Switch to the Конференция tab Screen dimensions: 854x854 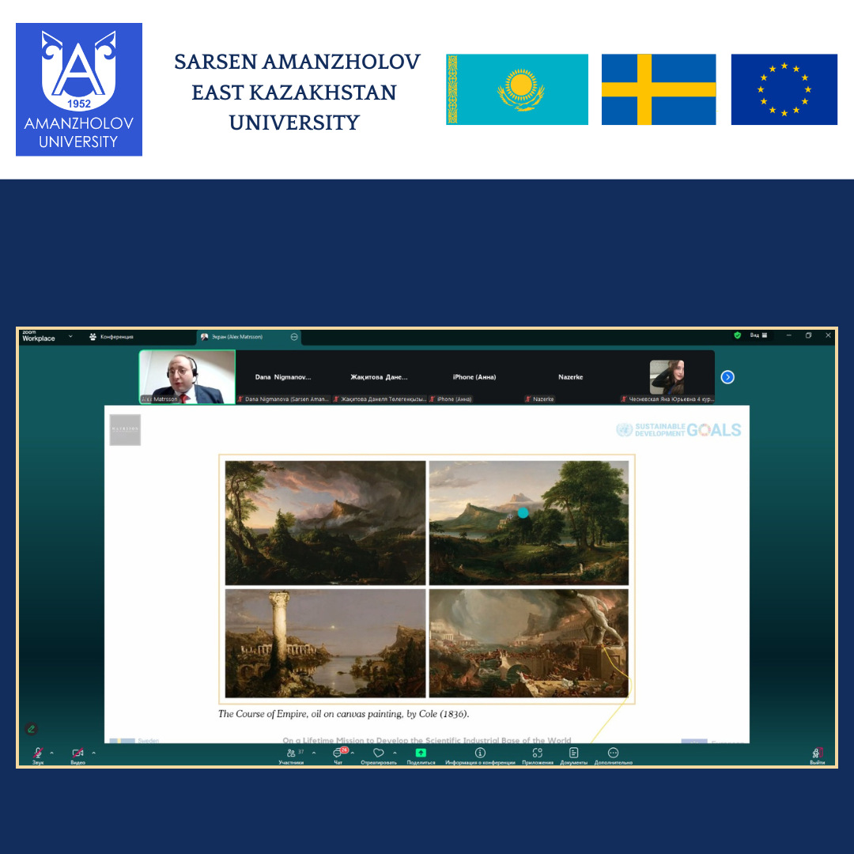click(x=111, y=337)
